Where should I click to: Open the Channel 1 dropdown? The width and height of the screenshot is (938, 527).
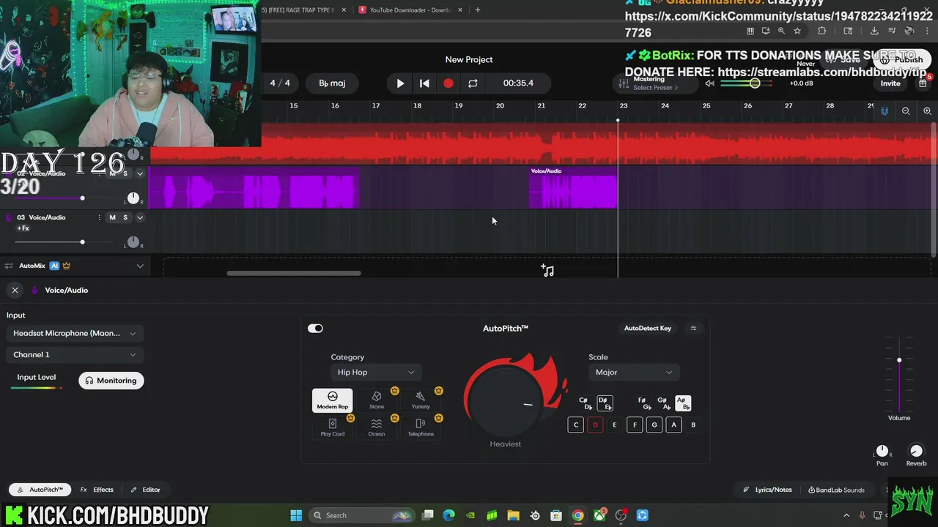(75, 355)
